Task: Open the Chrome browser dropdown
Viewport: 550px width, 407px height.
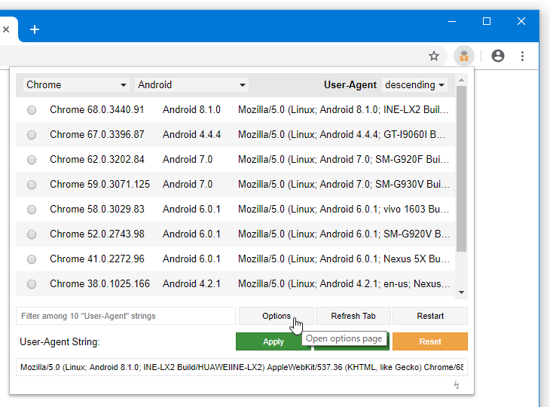Action: pos(76,85)
